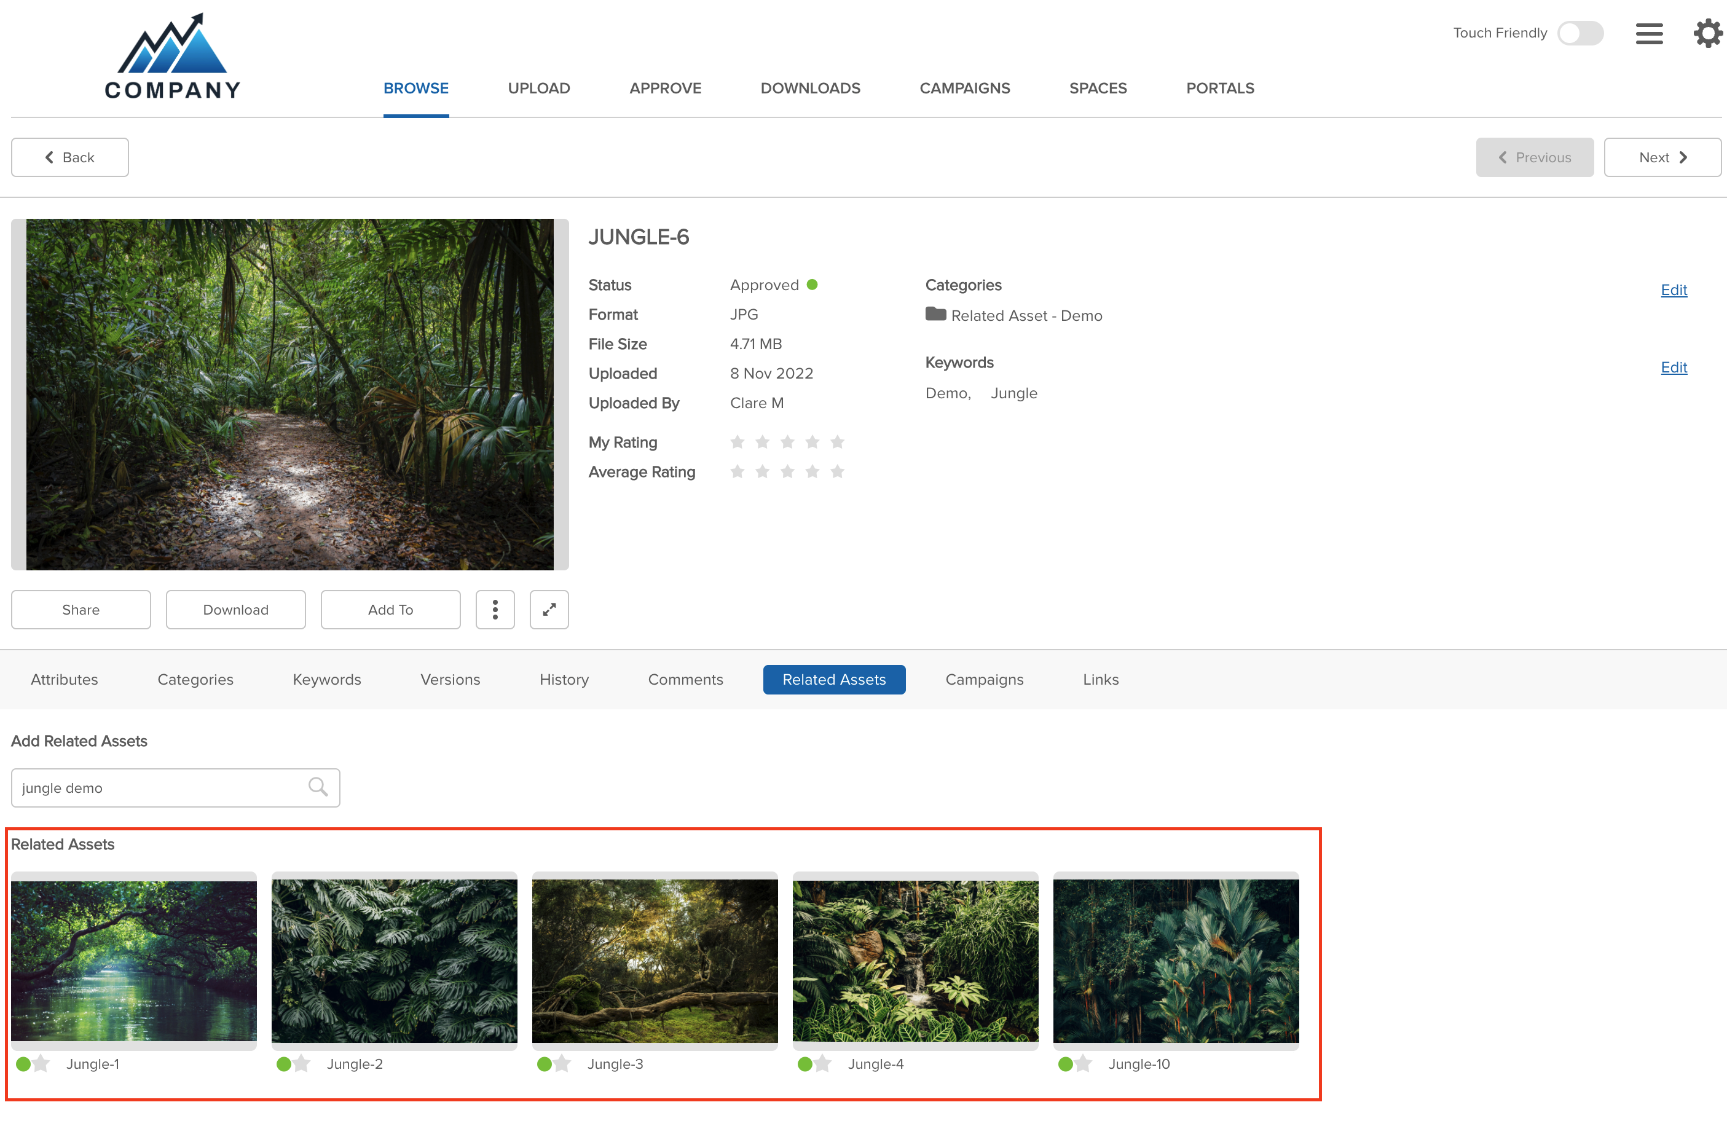The width and height of the screenshot is (1727, 1137).
Task: Open the Campaigns navigation tab
Action: coord(965,89)
